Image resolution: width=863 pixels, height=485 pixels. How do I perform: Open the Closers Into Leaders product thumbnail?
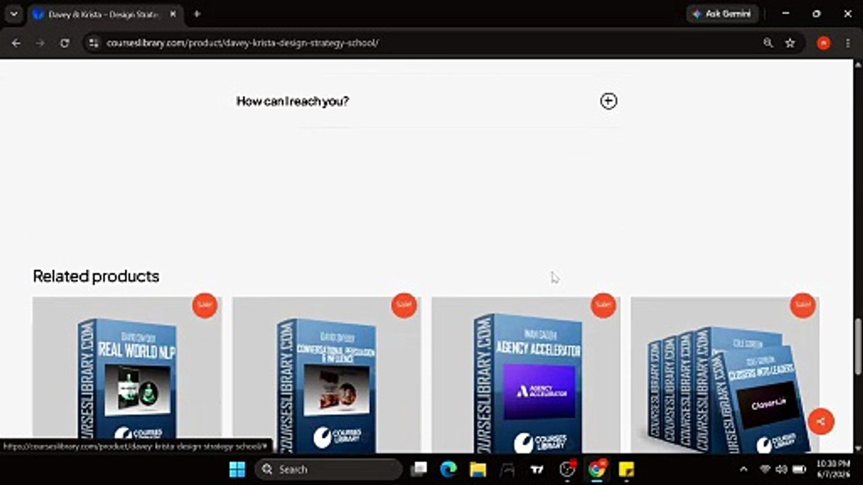725,375
